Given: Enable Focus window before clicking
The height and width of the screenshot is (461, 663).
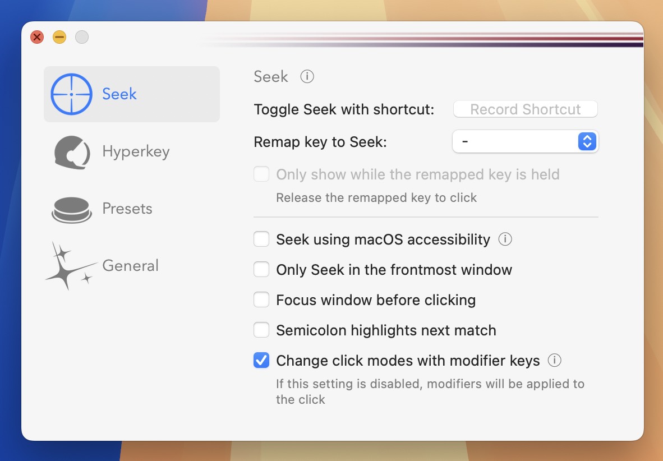Looking at the screenshot, I should (x=261, y=299).
